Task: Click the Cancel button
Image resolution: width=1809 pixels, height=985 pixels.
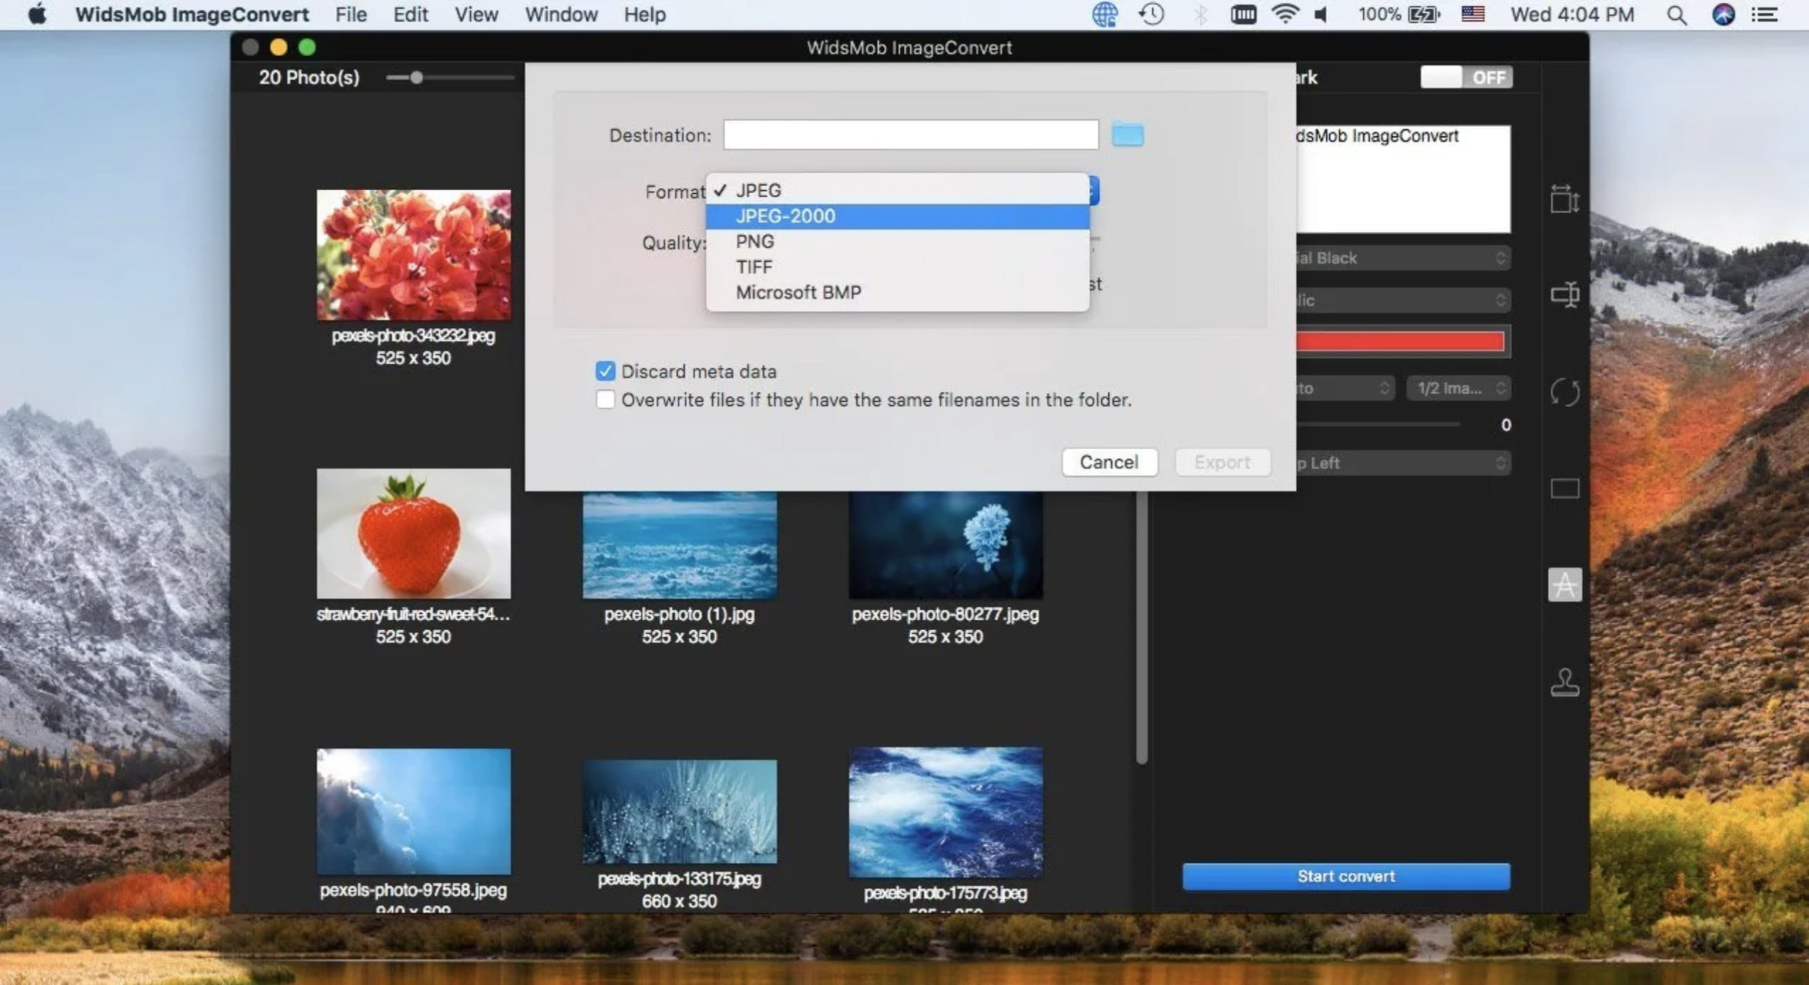Action: (x=1108, y=462)
